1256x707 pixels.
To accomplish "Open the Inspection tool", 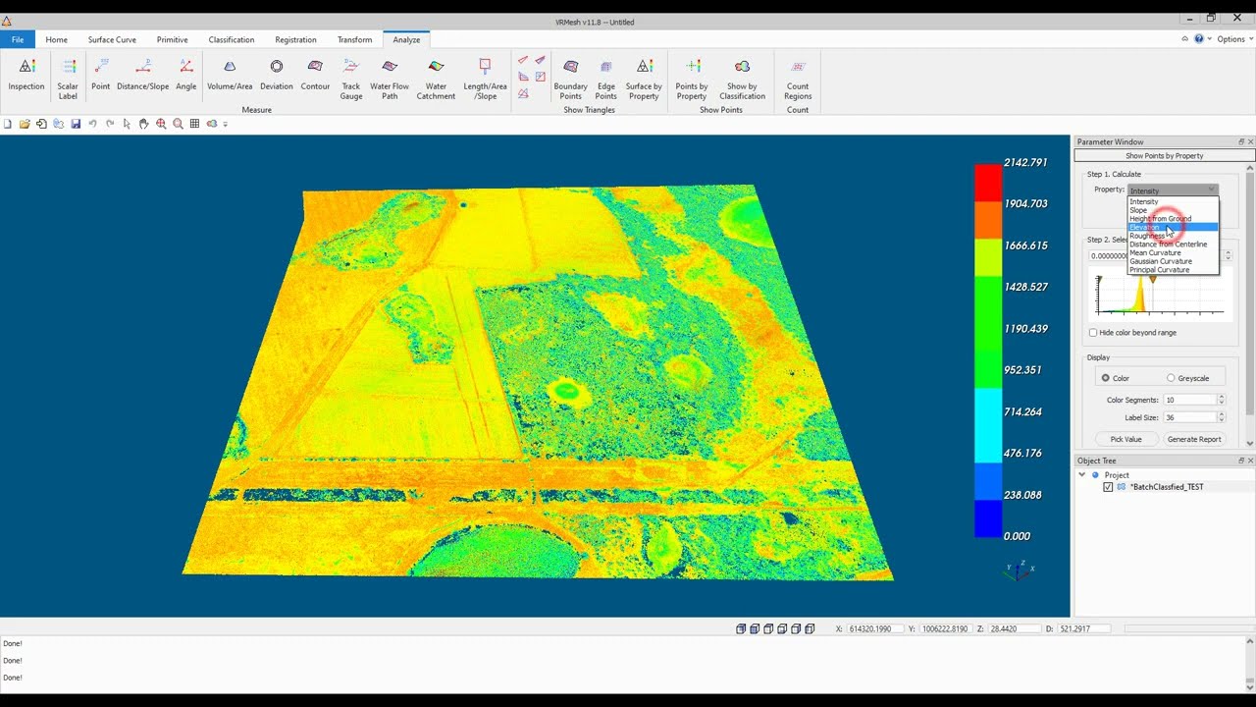I will tap(26, 77).
